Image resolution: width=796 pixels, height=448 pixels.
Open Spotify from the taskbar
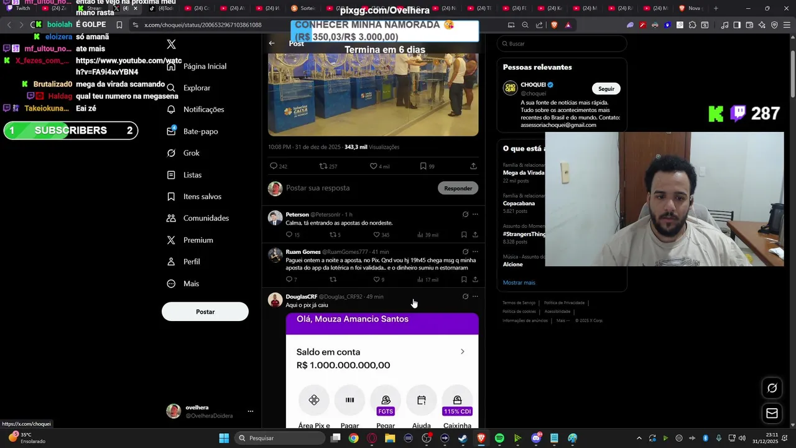coord(499,438)
